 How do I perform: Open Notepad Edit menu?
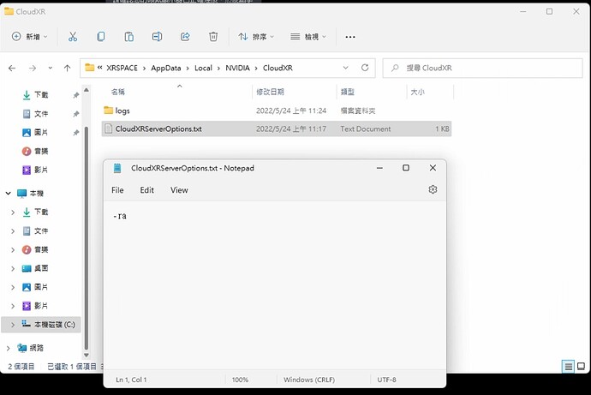coord(147,190)
